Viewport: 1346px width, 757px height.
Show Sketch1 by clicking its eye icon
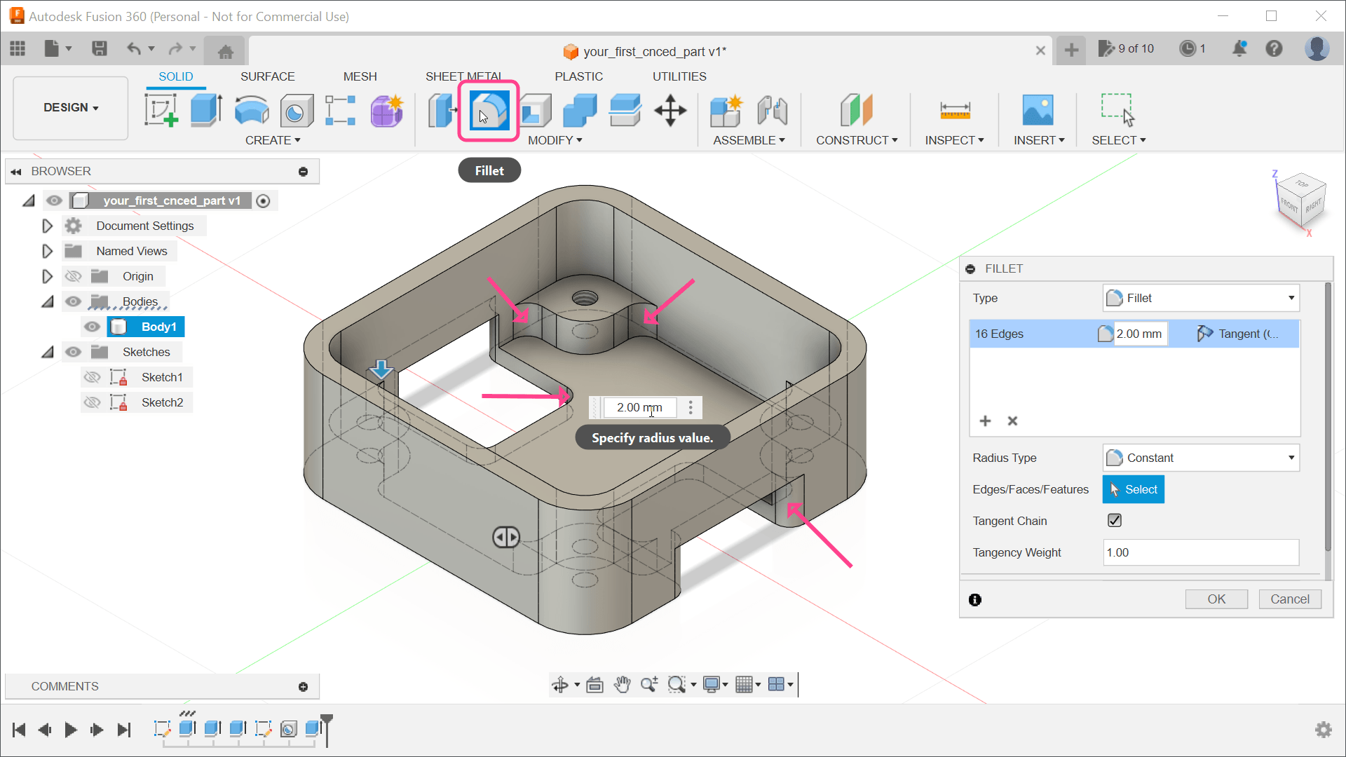click(x=92, y=376)
